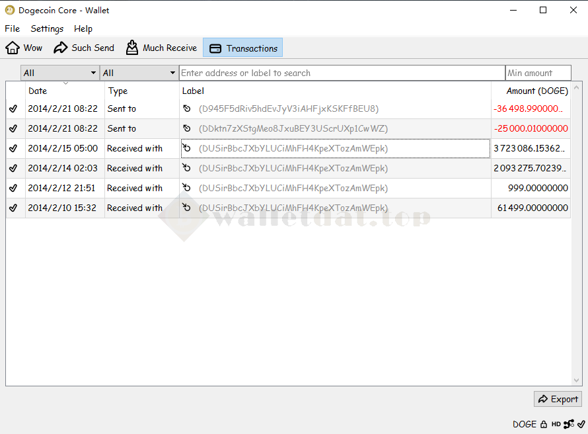Sort transactions by the Date column
This screenshot has width=588, height=434.
tap(65, 91)
